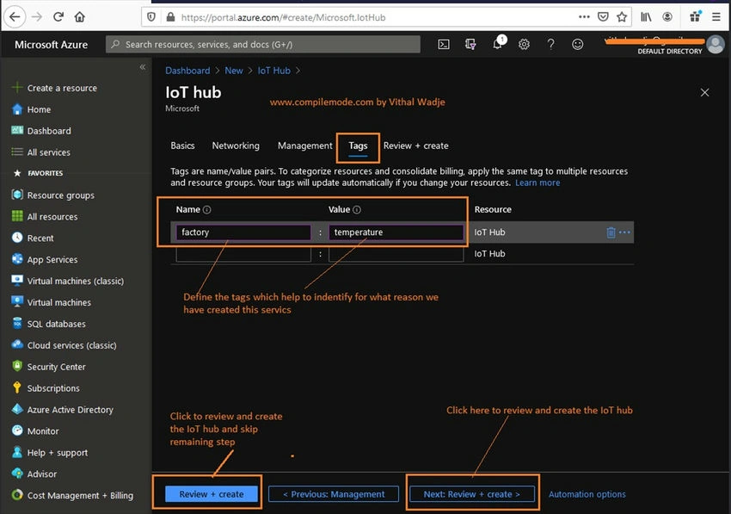Click the Name info icon
The width and height of the screenshot is (731, 514).
point(207,209)
